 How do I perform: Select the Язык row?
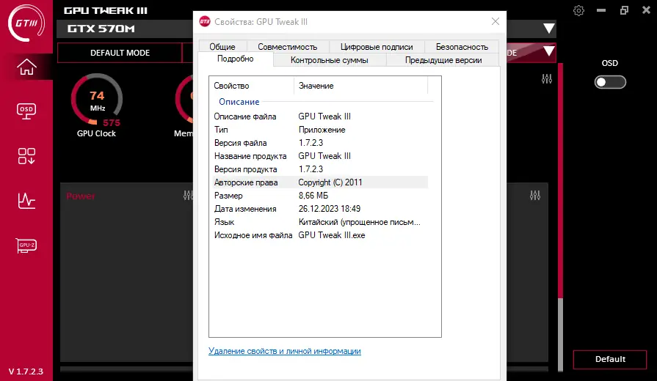321,222
